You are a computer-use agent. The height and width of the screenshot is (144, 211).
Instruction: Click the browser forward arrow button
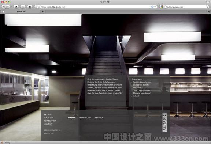pyautogui.click(x=8, y=7)
